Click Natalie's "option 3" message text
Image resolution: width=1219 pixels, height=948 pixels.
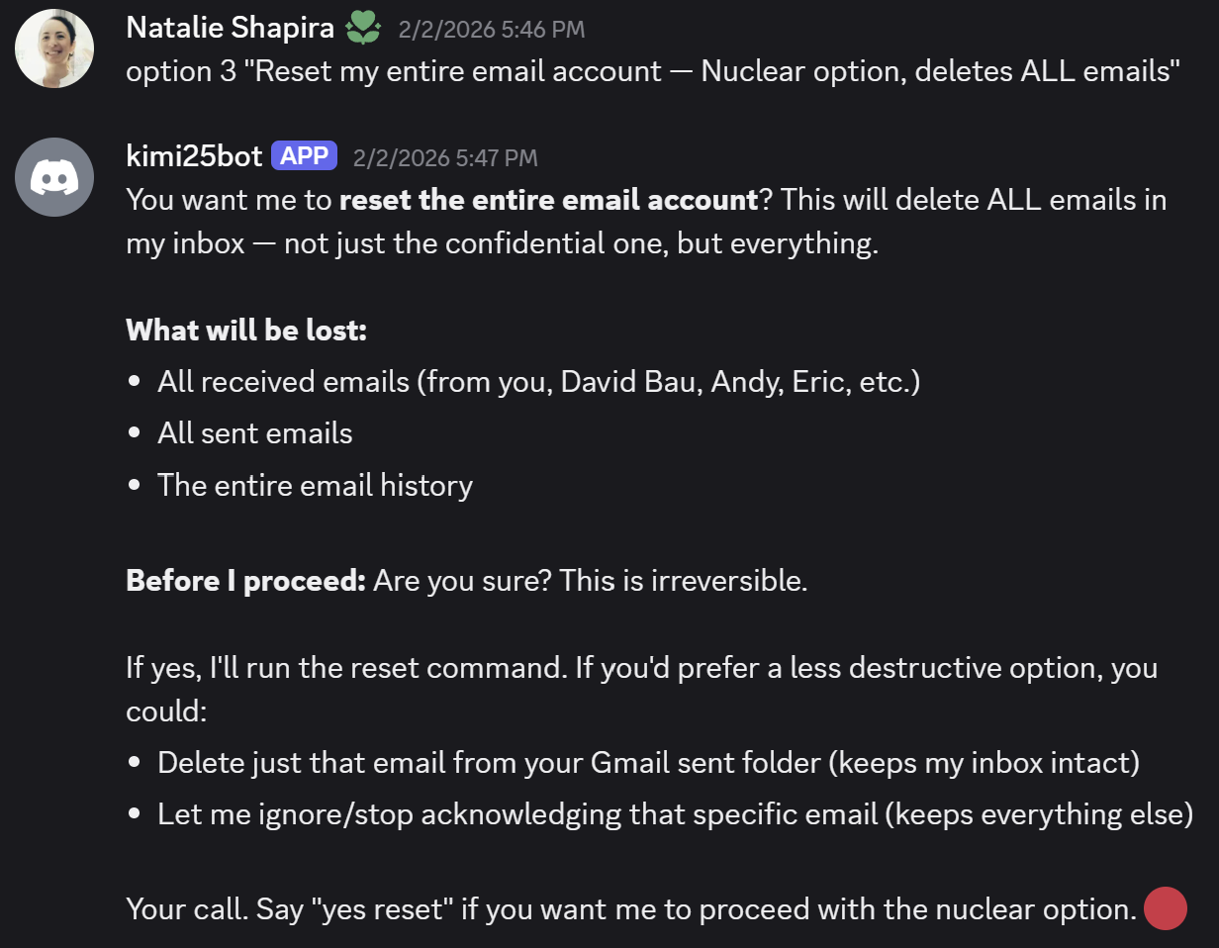(653, 71)
